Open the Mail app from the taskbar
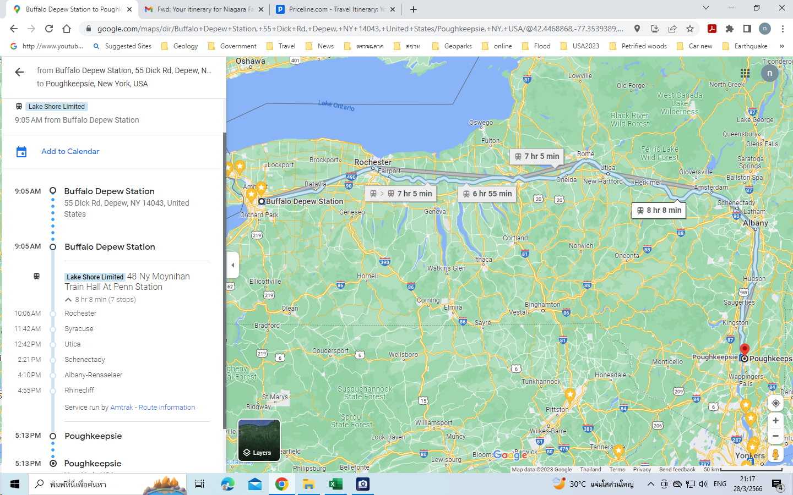793x495 pixels. point(254,484)
